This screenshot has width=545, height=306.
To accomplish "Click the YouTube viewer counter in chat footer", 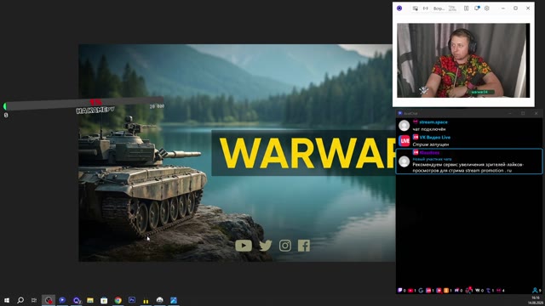I will click(x=411, y=291).
